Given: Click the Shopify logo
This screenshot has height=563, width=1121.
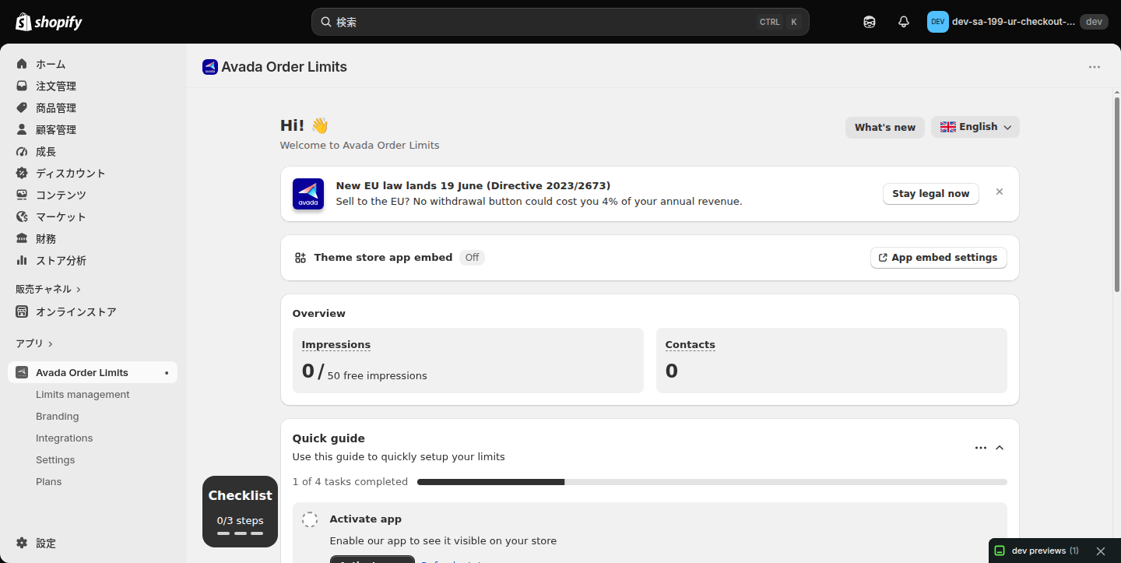Looking at the screenshot, I should pyautogui.click(x=49, y=22).
